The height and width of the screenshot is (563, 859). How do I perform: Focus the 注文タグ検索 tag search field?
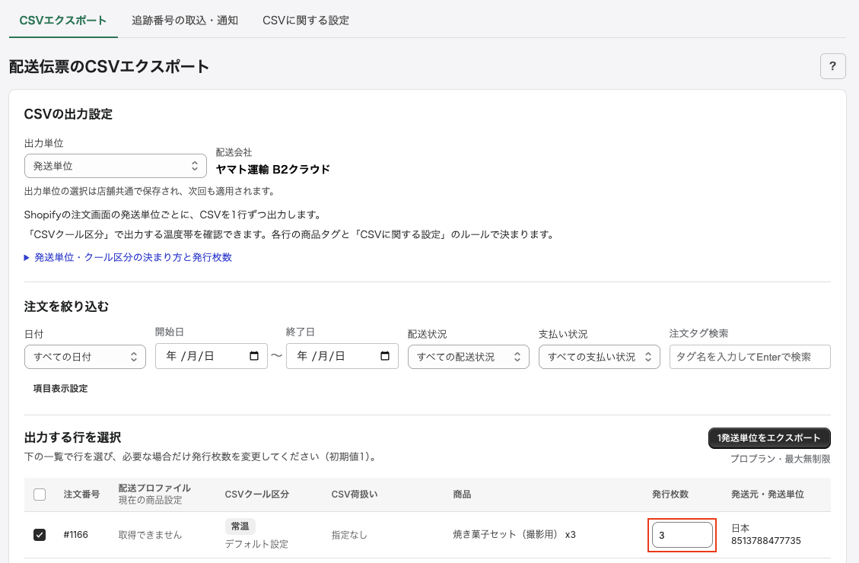pyautogui.click(x=750, y=357)
